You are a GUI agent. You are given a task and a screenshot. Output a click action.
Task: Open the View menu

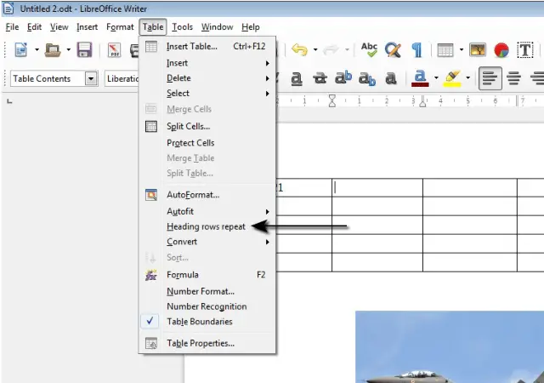coord(59,27)
